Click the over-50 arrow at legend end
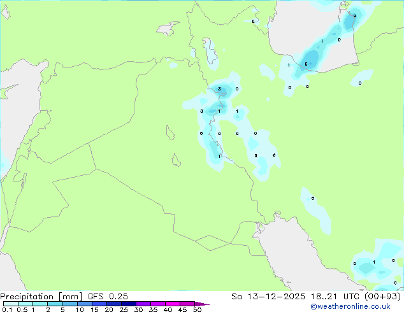404x312 pixels. click(x=202, y=304)
